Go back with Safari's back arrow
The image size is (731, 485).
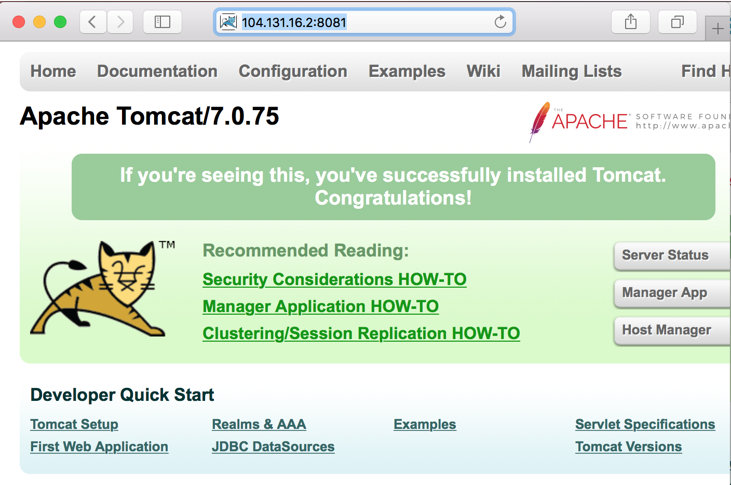93,22
